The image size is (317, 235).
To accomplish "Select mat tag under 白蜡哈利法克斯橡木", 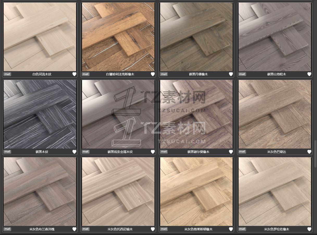I will (x=85, y=74).
